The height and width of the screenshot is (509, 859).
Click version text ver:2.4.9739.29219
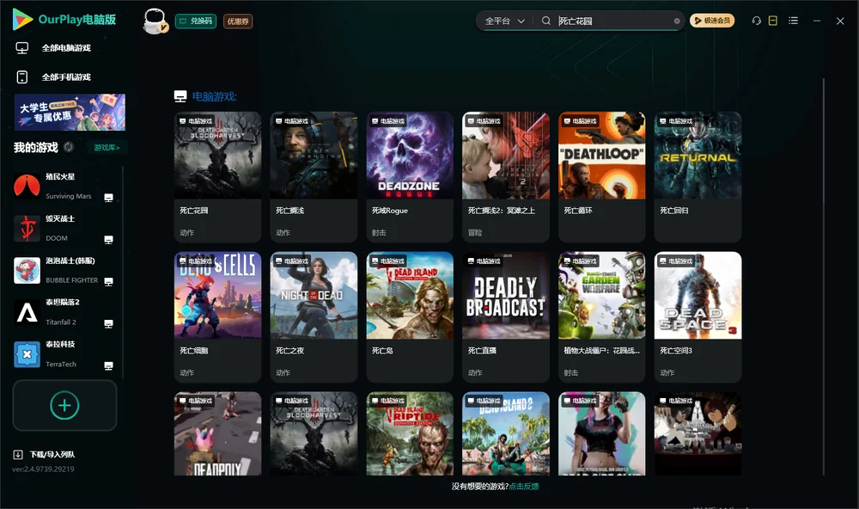click(x=43, y=469)
